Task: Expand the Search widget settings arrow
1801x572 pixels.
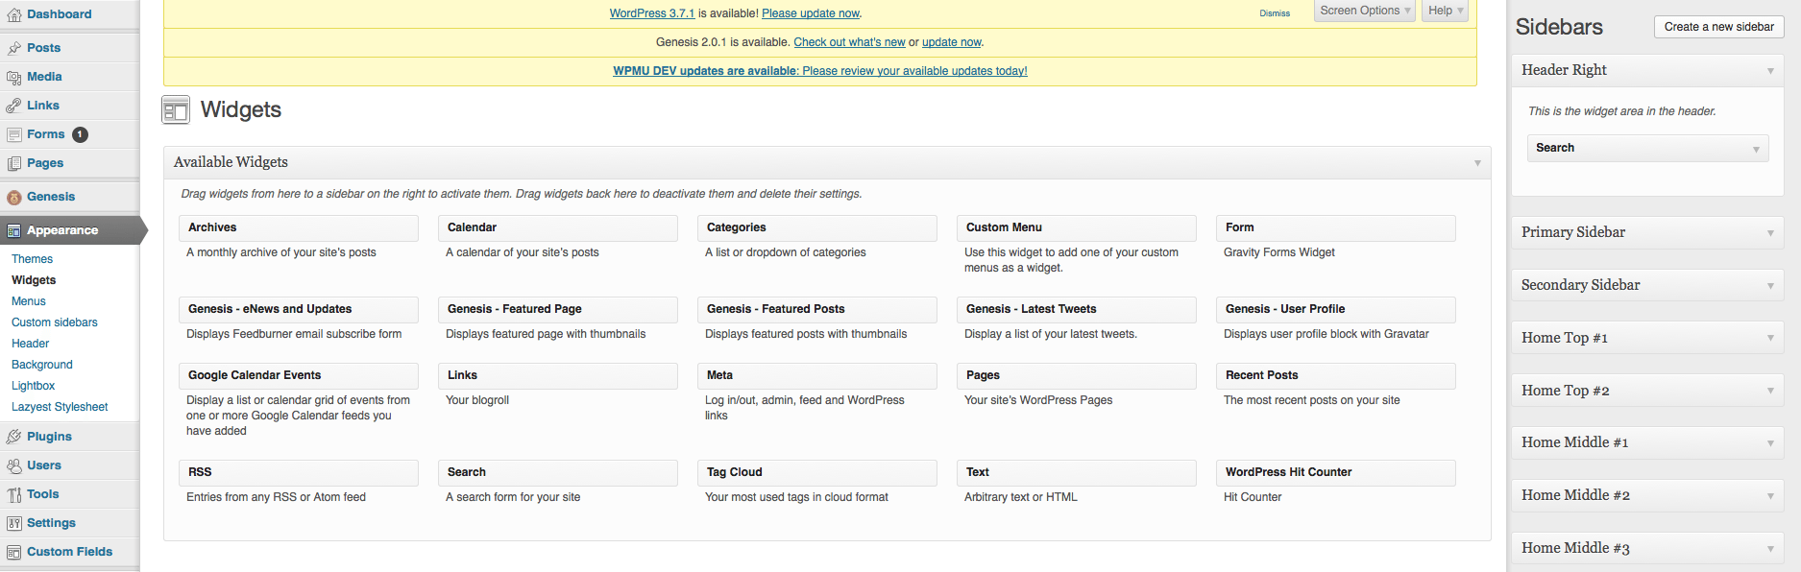Action: pyautogui.click(x=1756, y=149)
